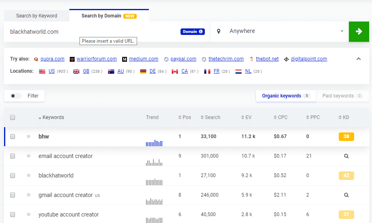Click the digitalpoint favicon
The width and height of the screenshot is (372, 223).
coord(286,59)
